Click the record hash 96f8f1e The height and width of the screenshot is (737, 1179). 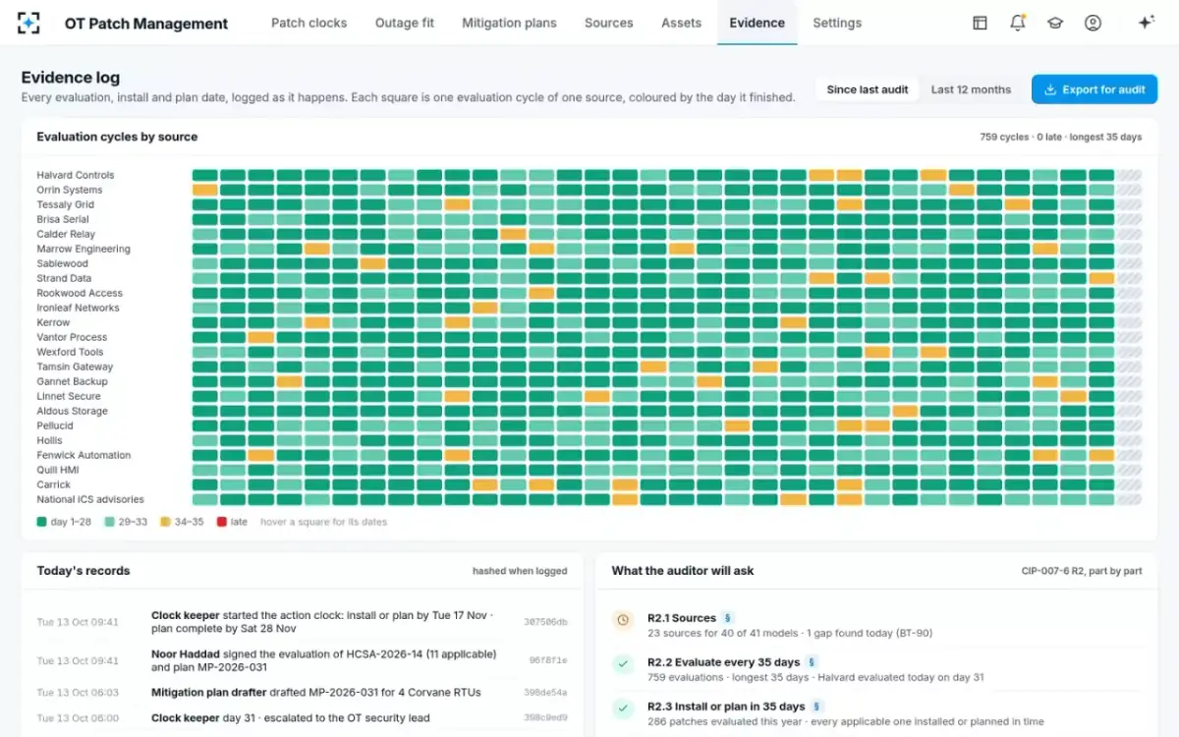548,660
